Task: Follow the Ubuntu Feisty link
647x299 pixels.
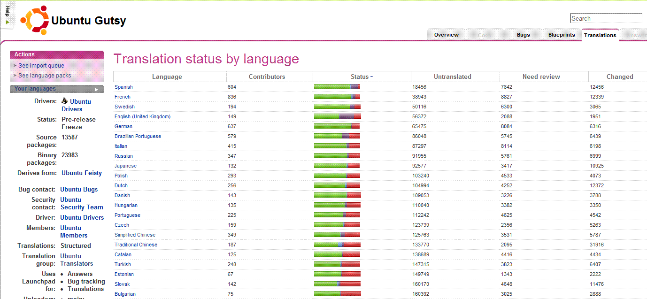Action: [x=82, y=173]
